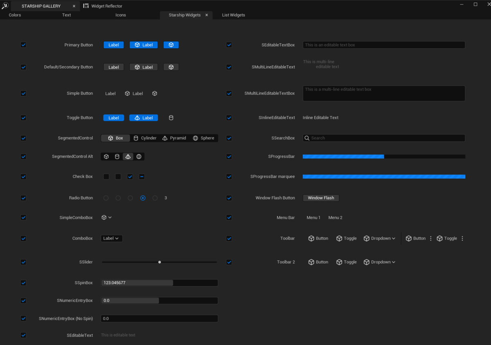Toggle the cylinder icon Toggle Button

[x=171, y=118]
